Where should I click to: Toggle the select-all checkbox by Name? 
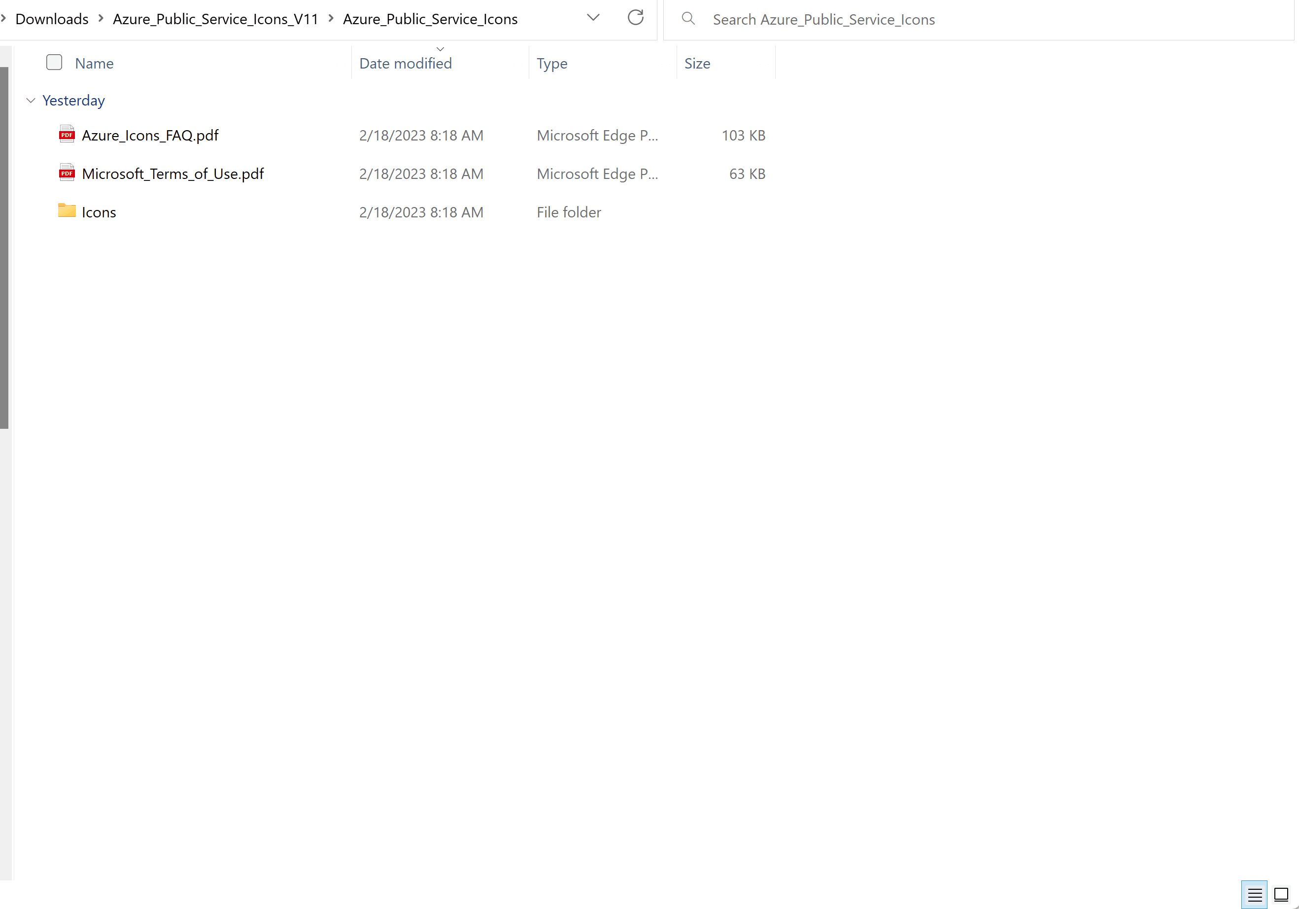(x=54, y=62)
